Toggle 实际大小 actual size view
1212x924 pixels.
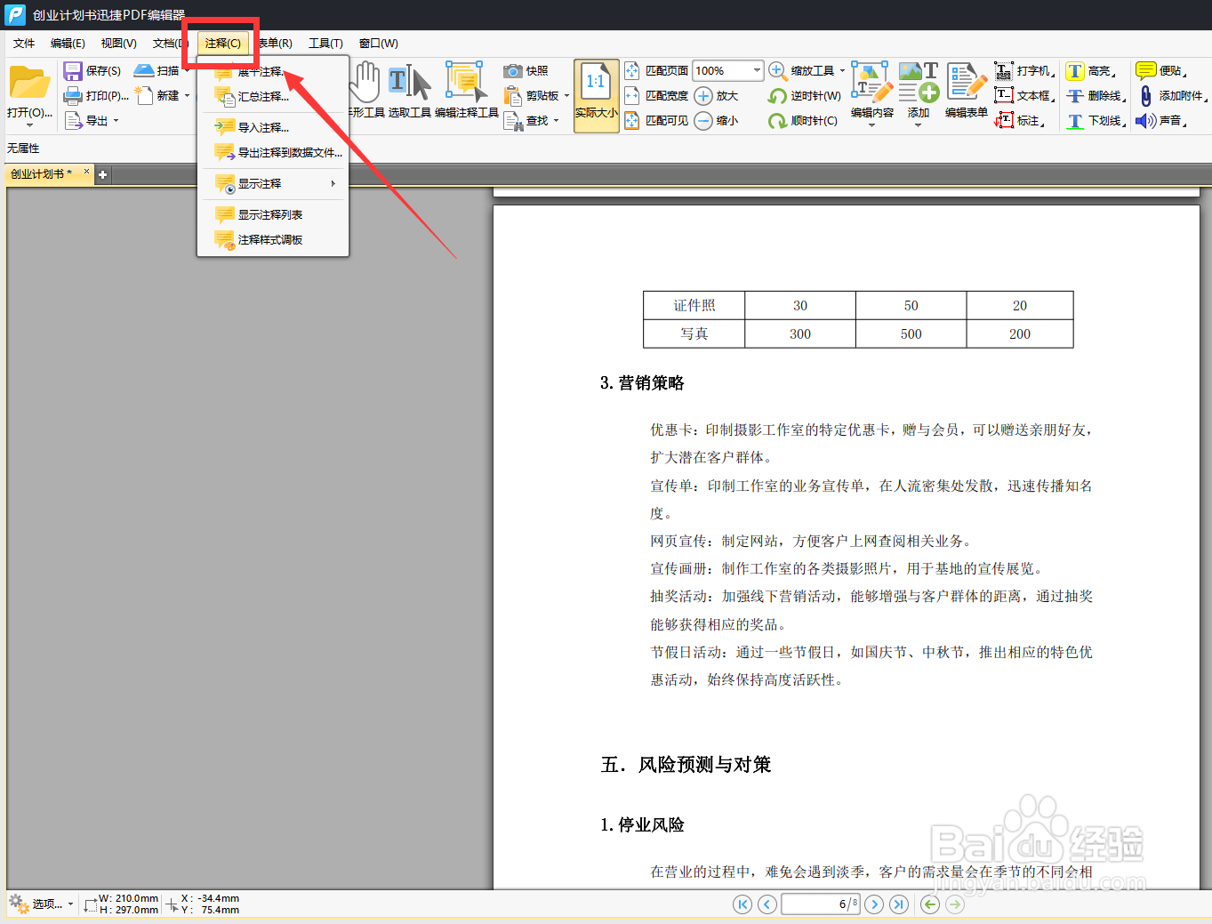click(x=596, y=92)
